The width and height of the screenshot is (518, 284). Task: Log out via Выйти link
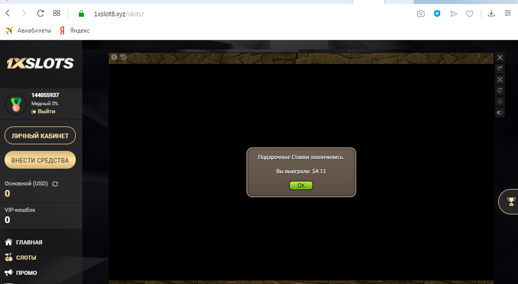(x=43, y=112)
